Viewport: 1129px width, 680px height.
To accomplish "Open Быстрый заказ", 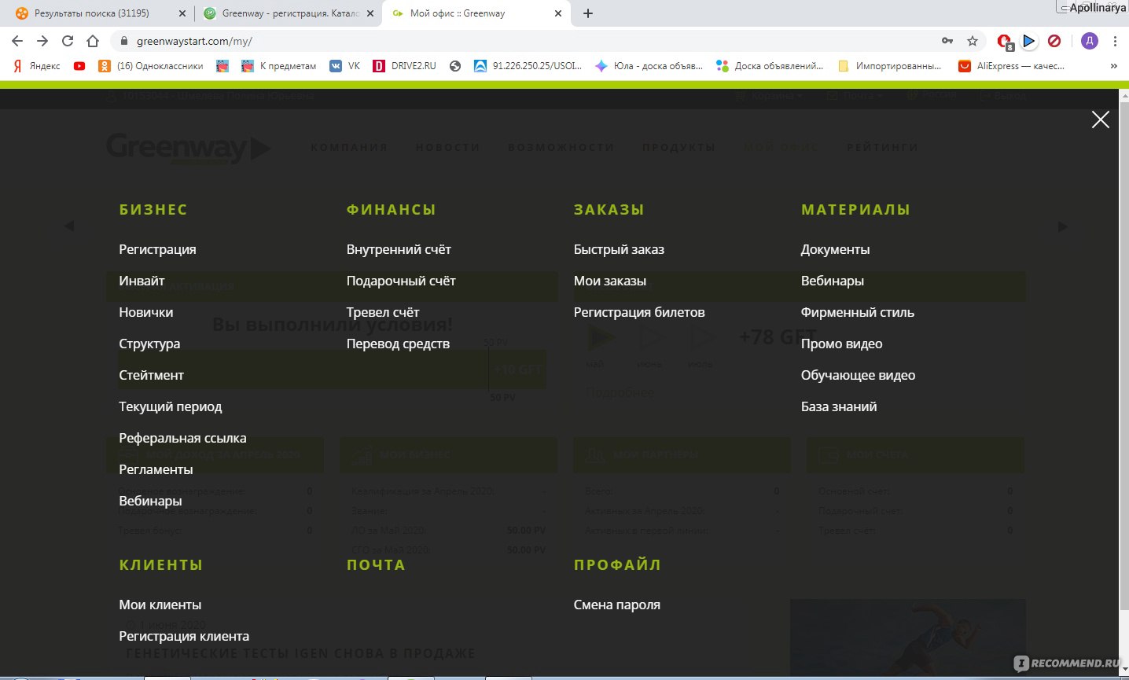I will pos(619,249).
